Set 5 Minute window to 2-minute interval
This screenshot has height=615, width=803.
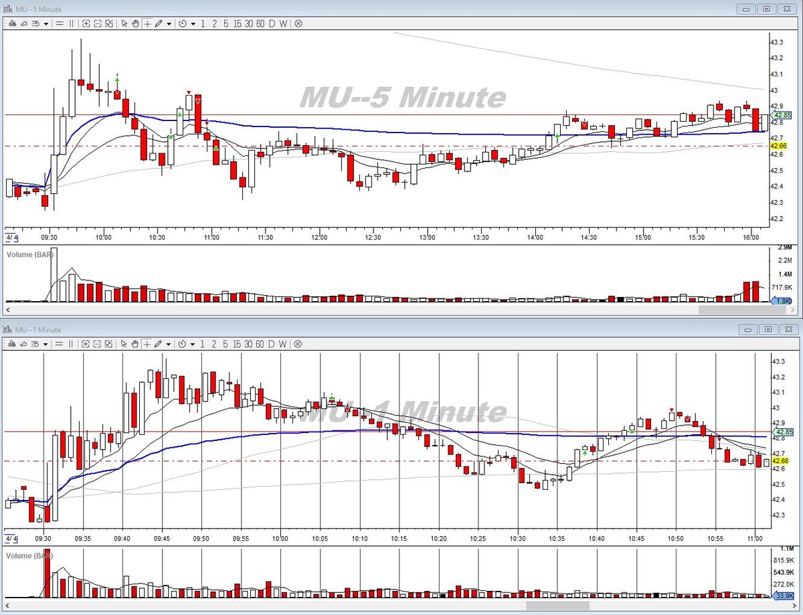coord(214,23)
